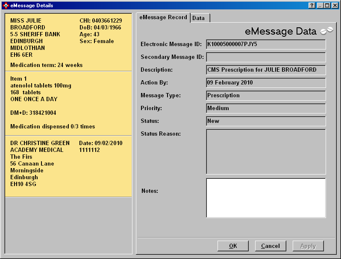Click the Message Type field showing Prescription
Image resolution: width=341 pixels, height=259 pixels.
(x=266, y=96)
